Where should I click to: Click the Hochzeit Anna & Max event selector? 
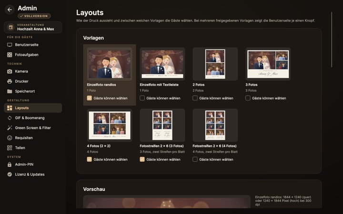(33, 27)
